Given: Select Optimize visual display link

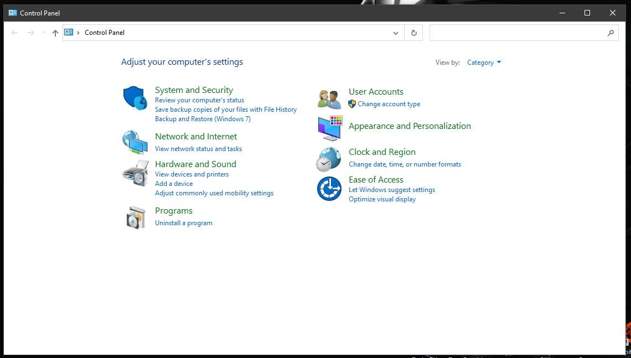Looking at the screenshot, I should coord(382,199).
